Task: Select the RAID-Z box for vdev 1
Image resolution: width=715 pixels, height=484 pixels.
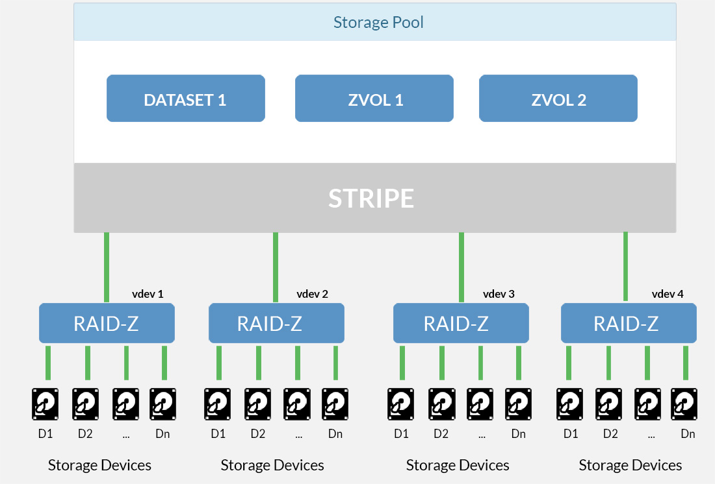Action: click(107, 323)
